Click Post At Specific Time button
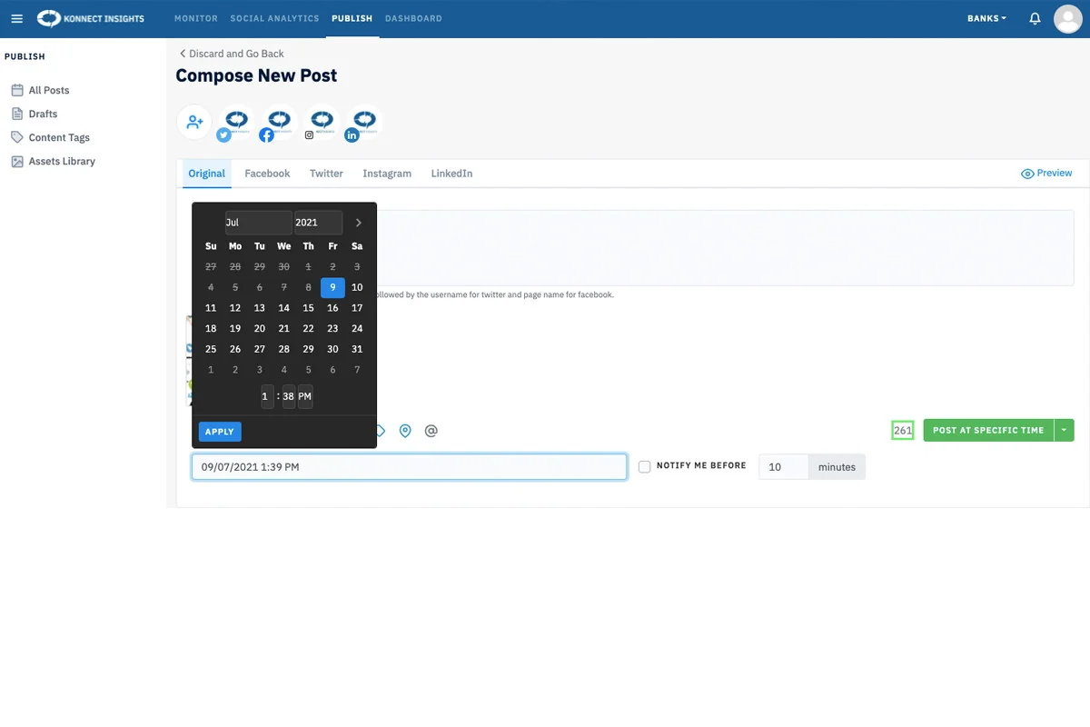This screenshot has height=727, width=1090. pyautogui.click(x=988, y=430)
